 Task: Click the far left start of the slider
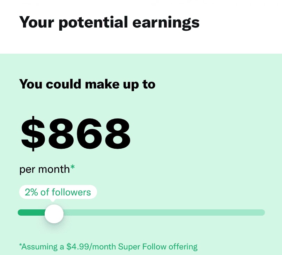pyautogui.click(x=20, y=212)
